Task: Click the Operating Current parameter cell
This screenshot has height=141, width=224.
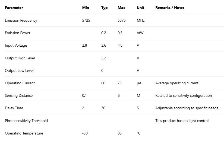Action: point(20,83)
